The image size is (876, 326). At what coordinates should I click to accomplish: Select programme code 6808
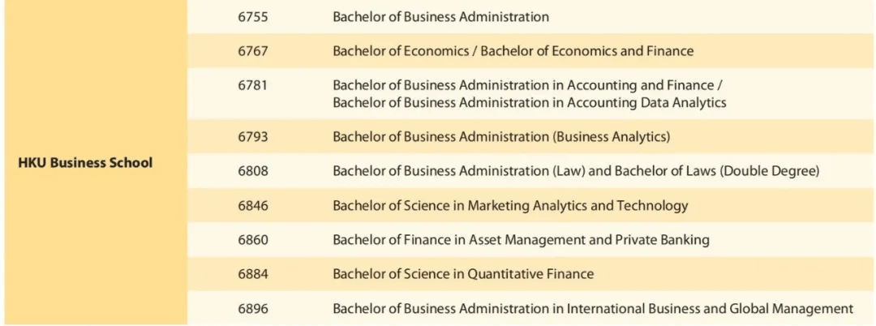tap(253, 171)
